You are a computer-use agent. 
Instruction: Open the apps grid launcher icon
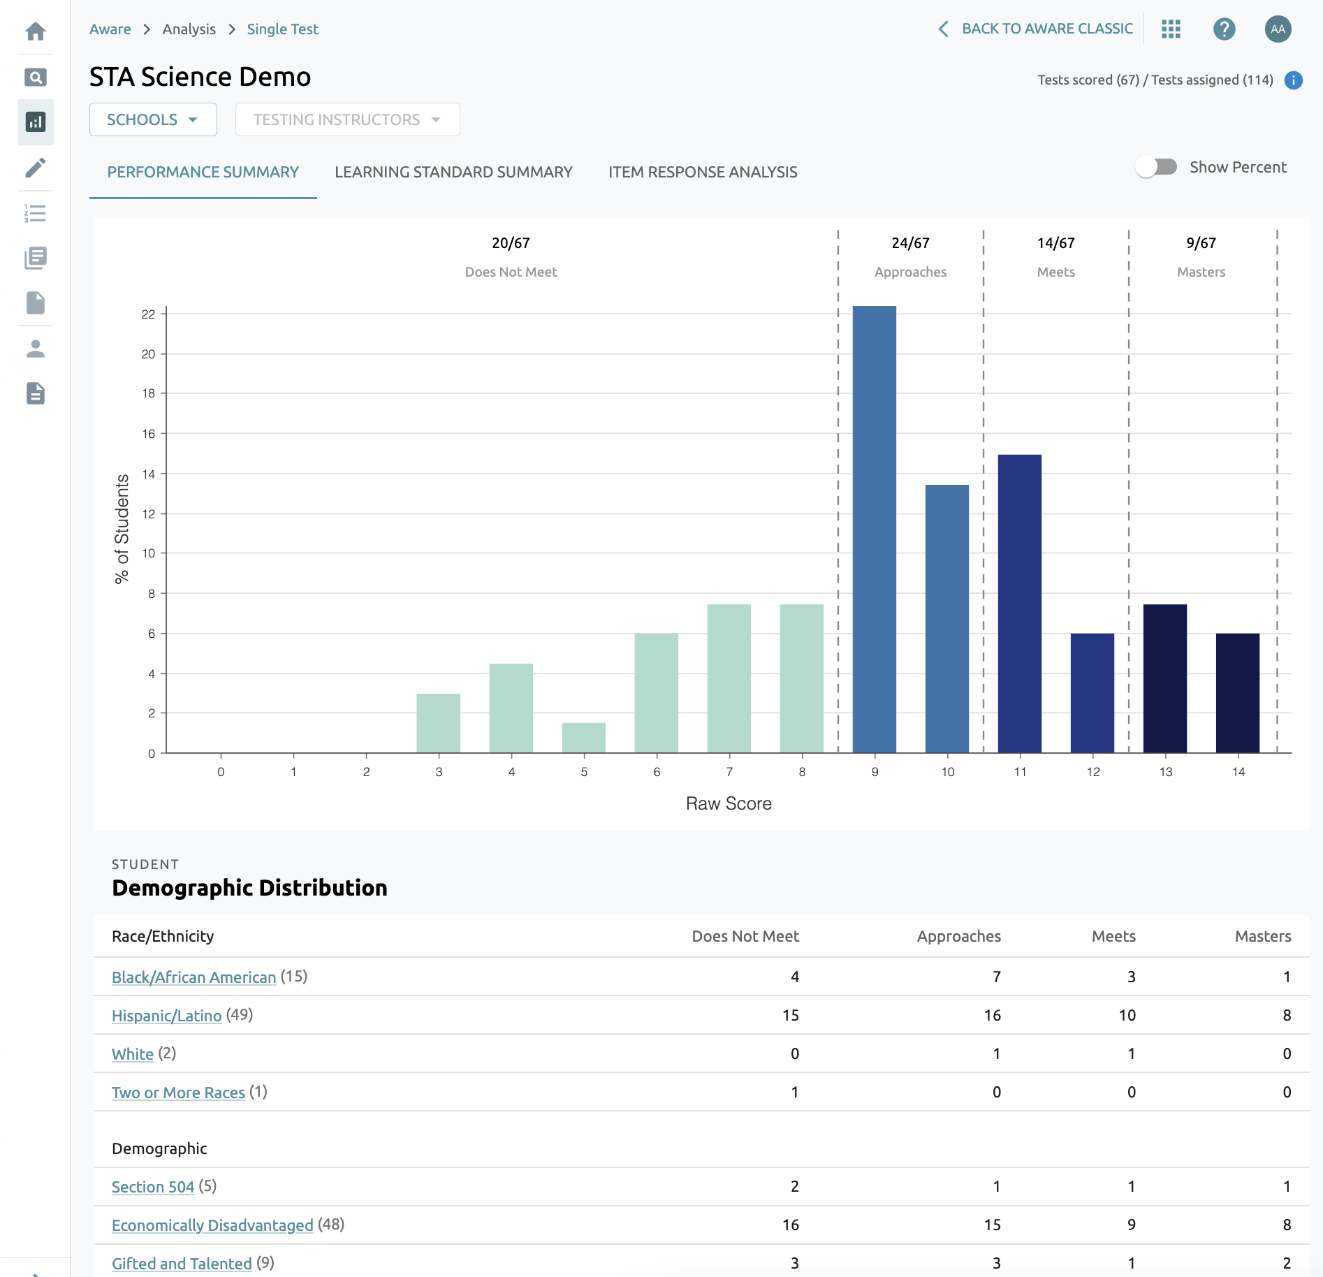point(1171,29)
